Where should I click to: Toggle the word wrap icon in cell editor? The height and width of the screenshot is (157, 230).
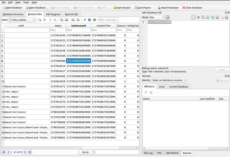[193, 17]
